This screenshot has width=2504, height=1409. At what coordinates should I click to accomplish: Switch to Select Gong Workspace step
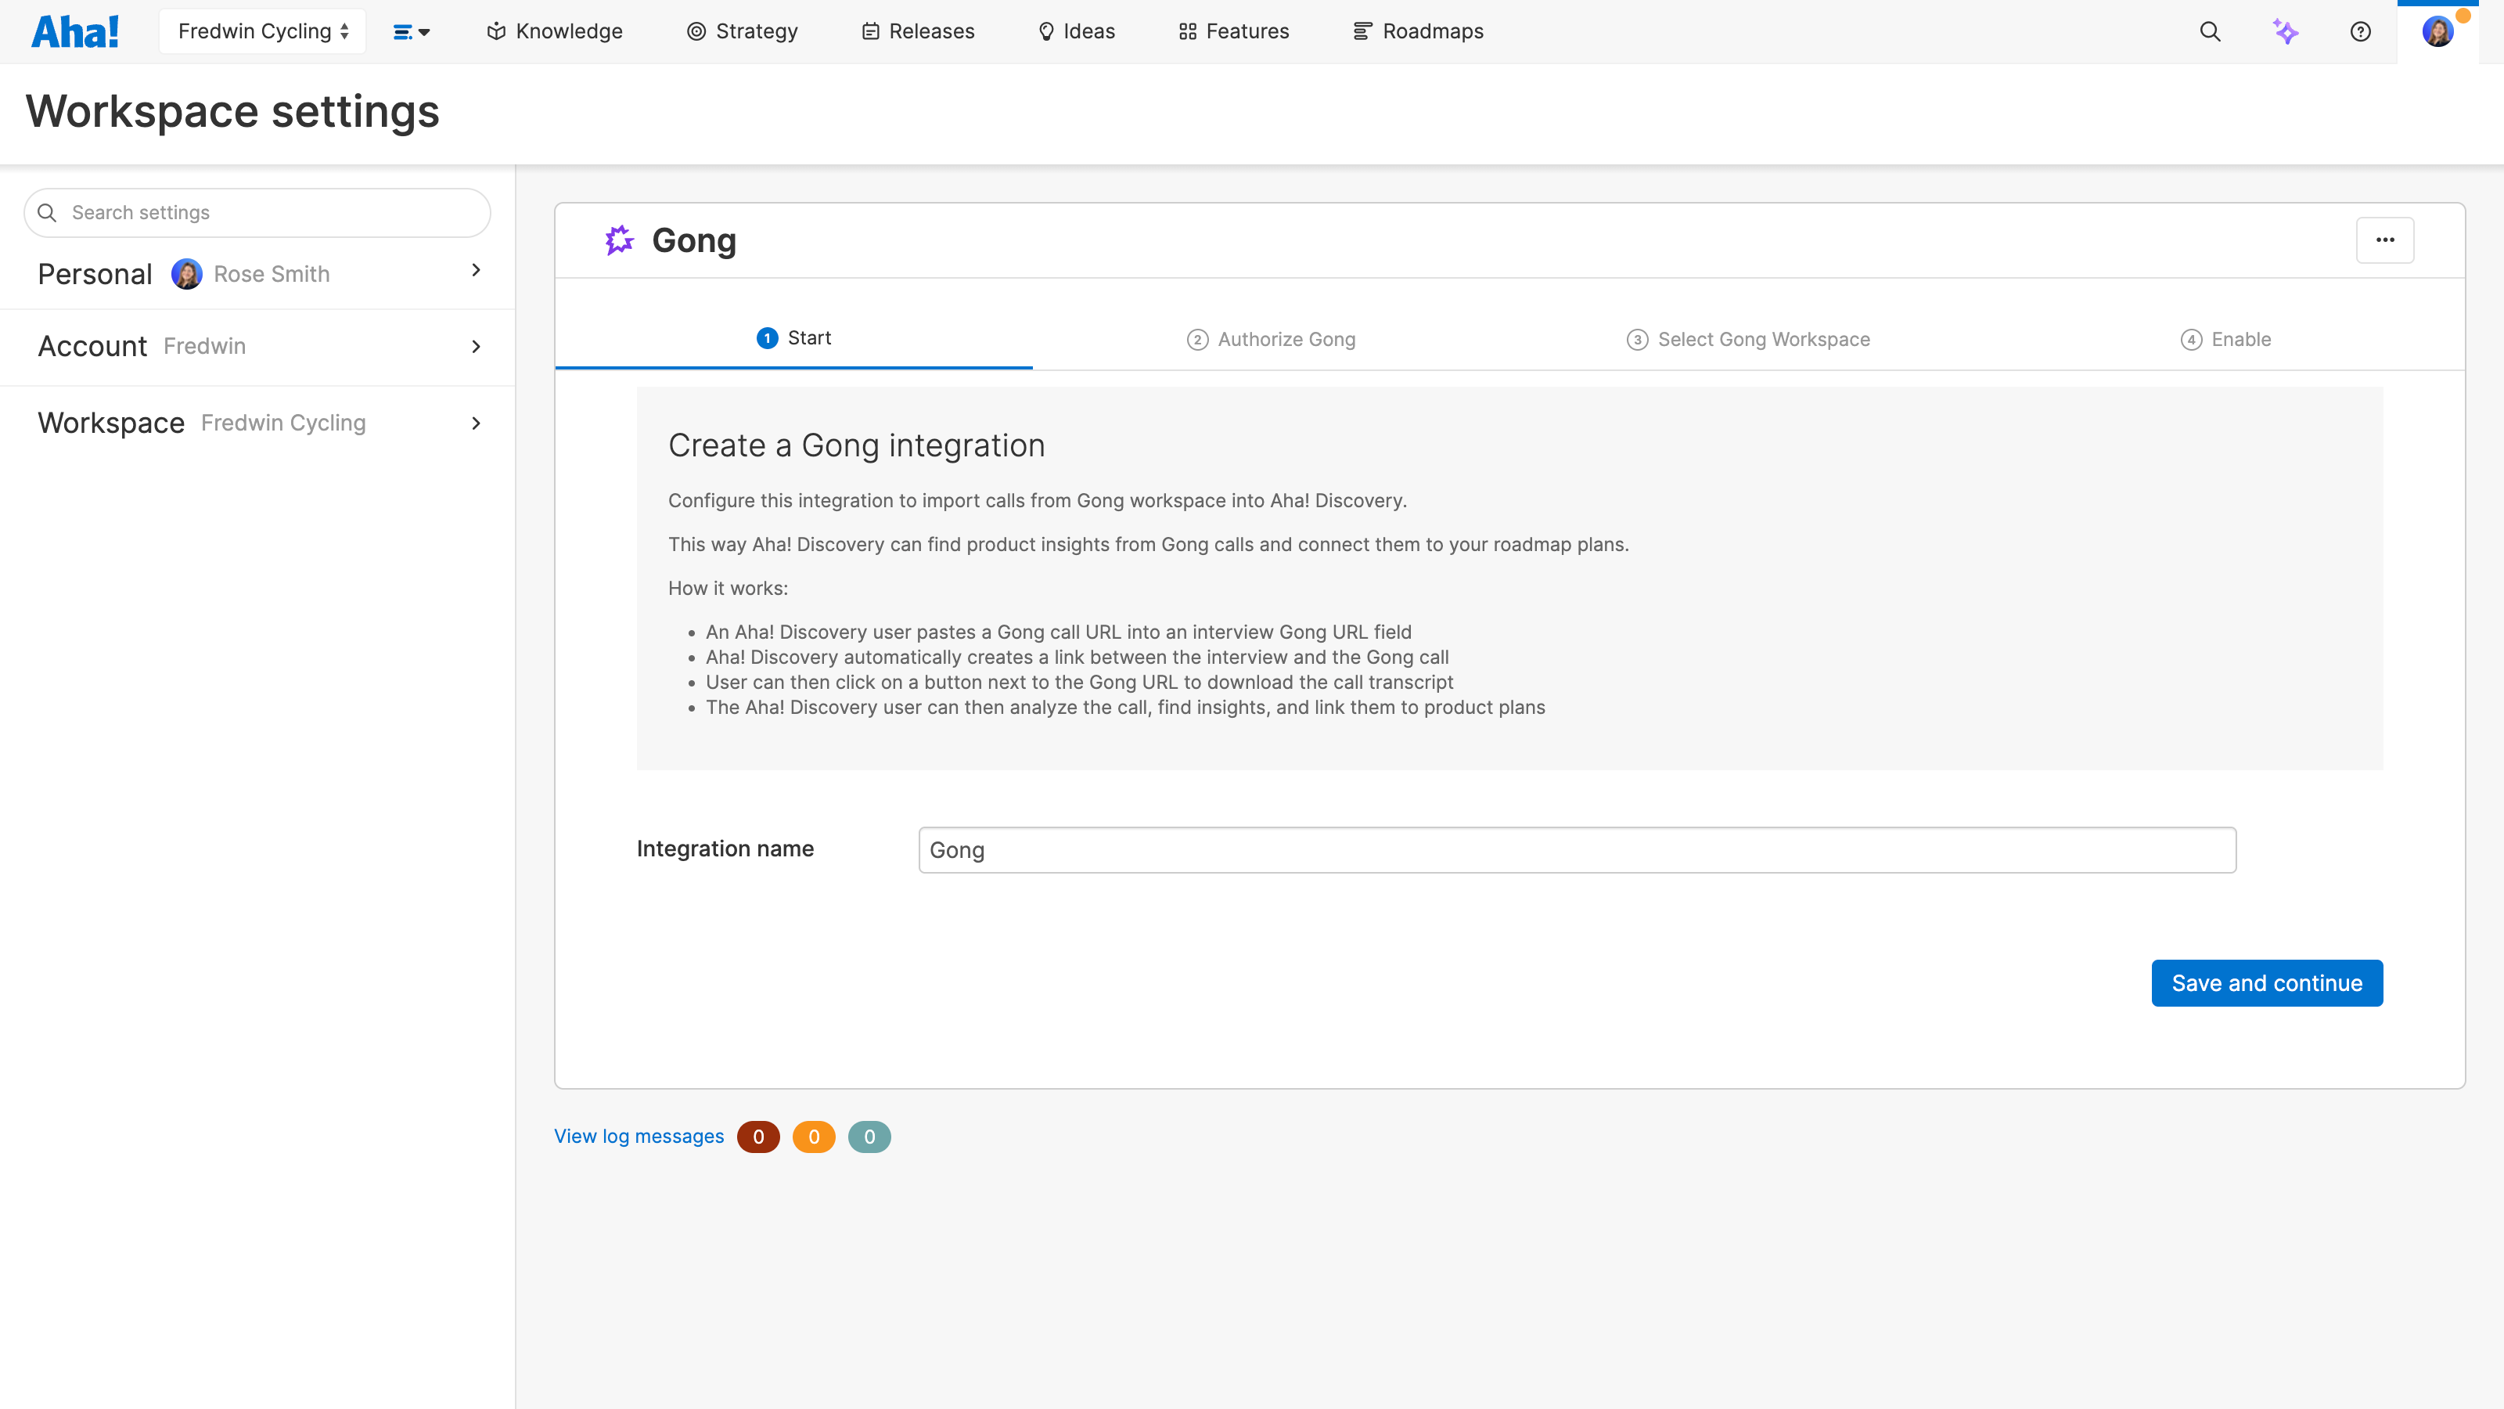tap(1748, 340)
